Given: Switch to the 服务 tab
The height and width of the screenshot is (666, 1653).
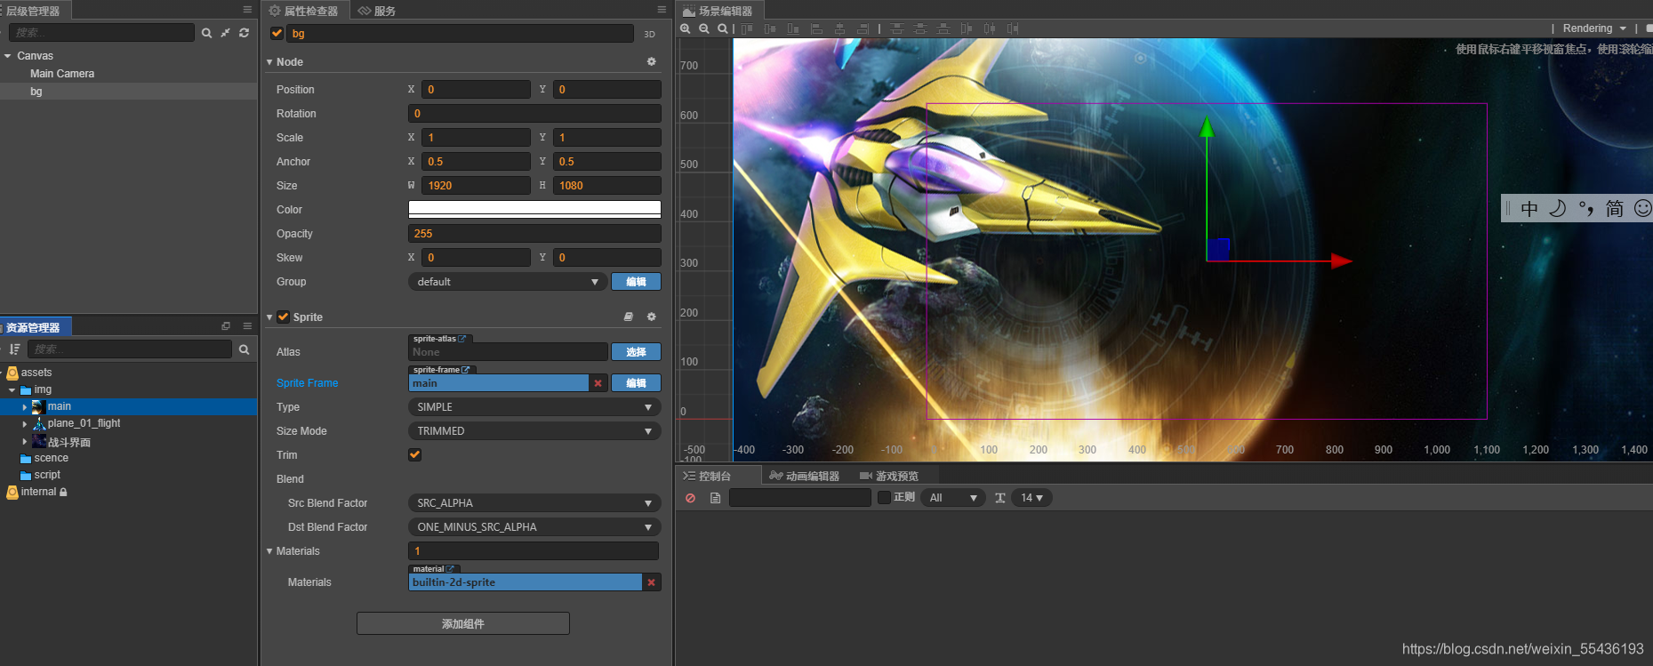Looking at the screenshot, I should tap(377, 11).
